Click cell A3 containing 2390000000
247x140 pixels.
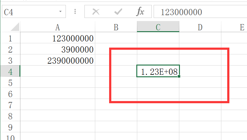[x=58, y=60]
